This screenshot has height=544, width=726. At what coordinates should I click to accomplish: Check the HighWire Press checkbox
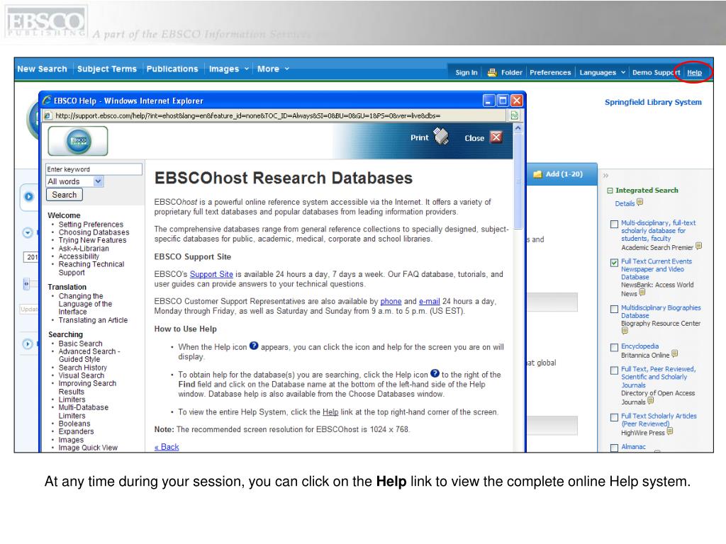(615, 417)
